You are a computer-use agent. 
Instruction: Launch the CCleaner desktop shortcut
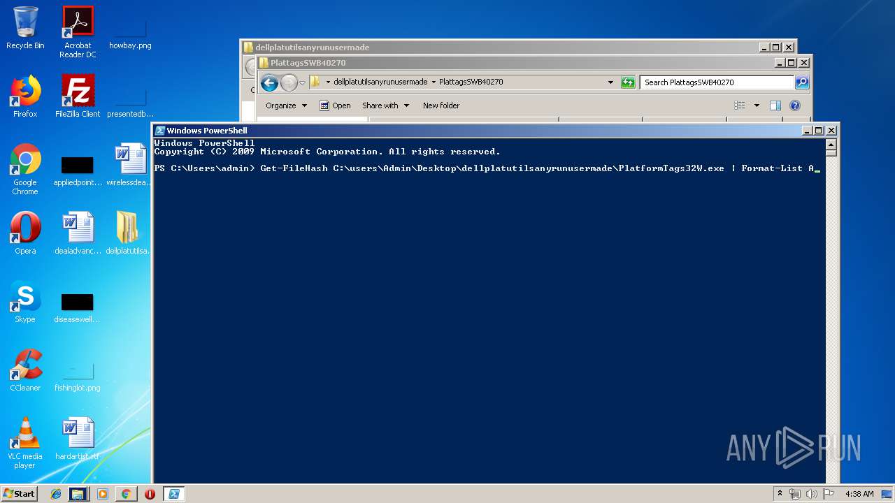pyautogui.click(x=25, y=370)
